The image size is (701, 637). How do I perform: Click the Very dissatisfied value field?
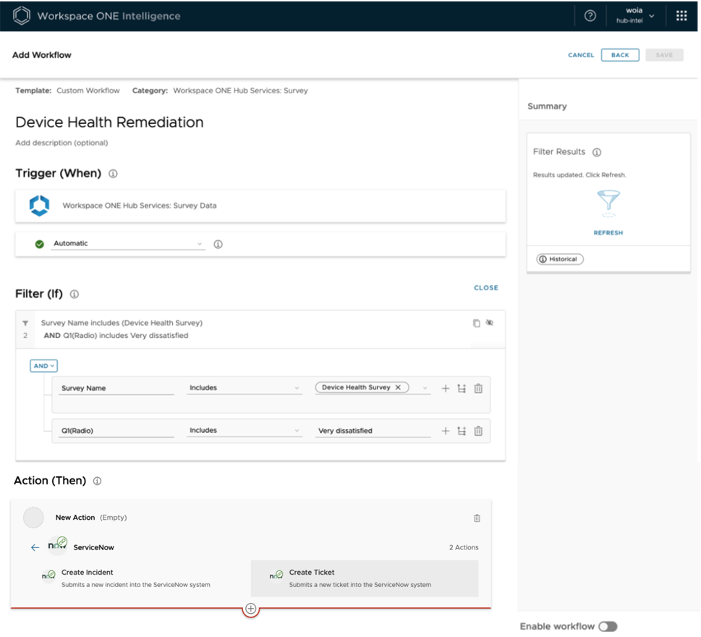coord(373,431)
